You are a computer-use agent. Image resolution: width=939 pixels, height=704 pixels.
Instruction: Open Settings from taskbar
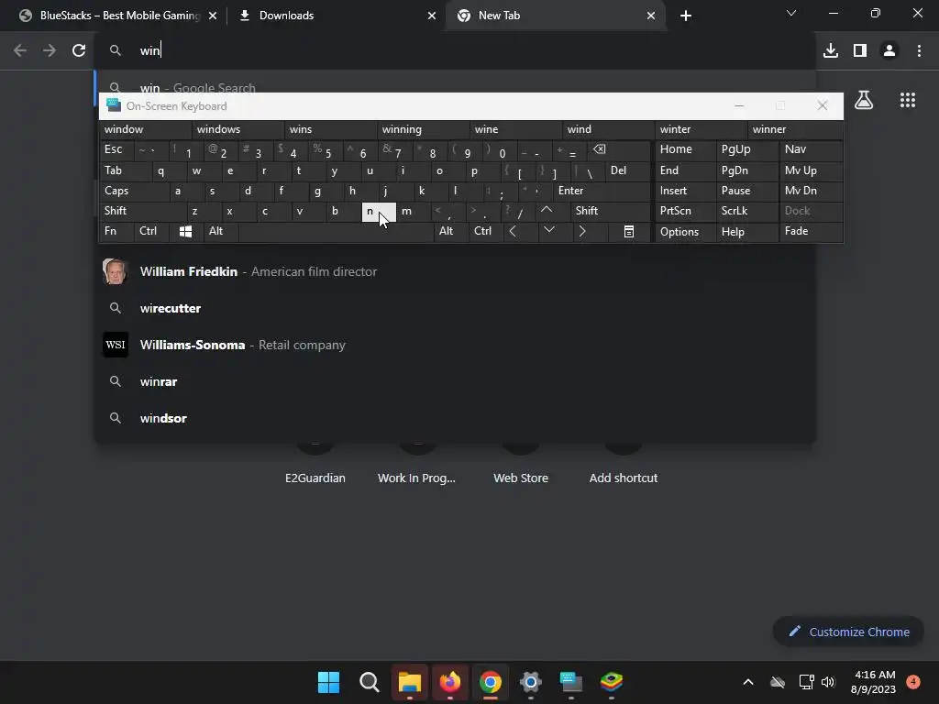[x=531, y=682]
